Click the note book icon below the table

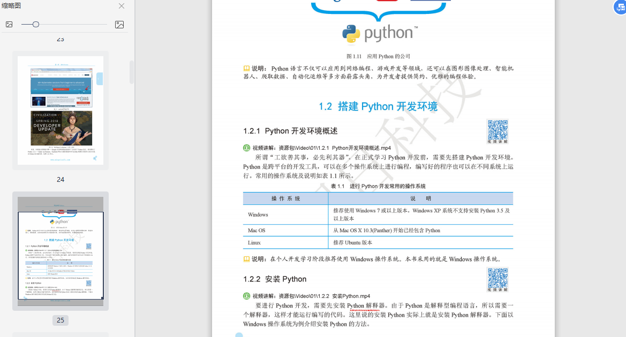[x=247, y=259]
